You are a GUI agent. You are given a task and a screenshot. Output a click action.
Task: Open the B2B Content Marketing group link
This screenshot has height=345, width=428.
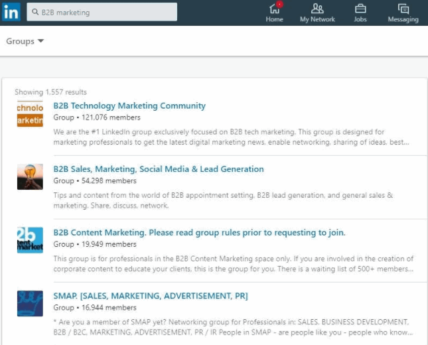click(x=199, y=233)
